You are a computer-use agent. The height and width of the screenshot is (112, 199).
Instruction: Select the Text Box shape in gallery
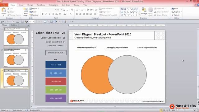point(122,9)
